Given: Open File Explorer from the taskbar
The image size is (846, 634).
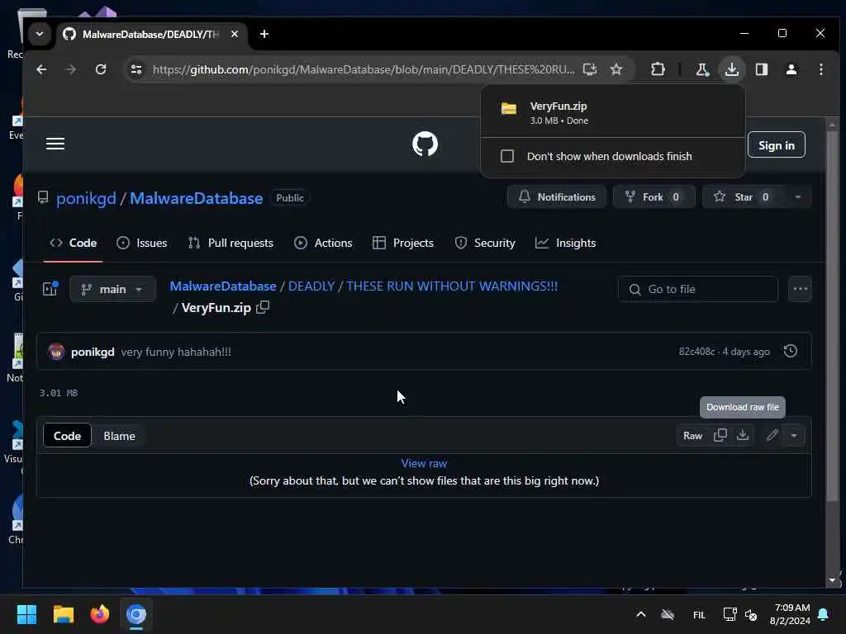Looking at the screenshot, I should coord(63,614).
